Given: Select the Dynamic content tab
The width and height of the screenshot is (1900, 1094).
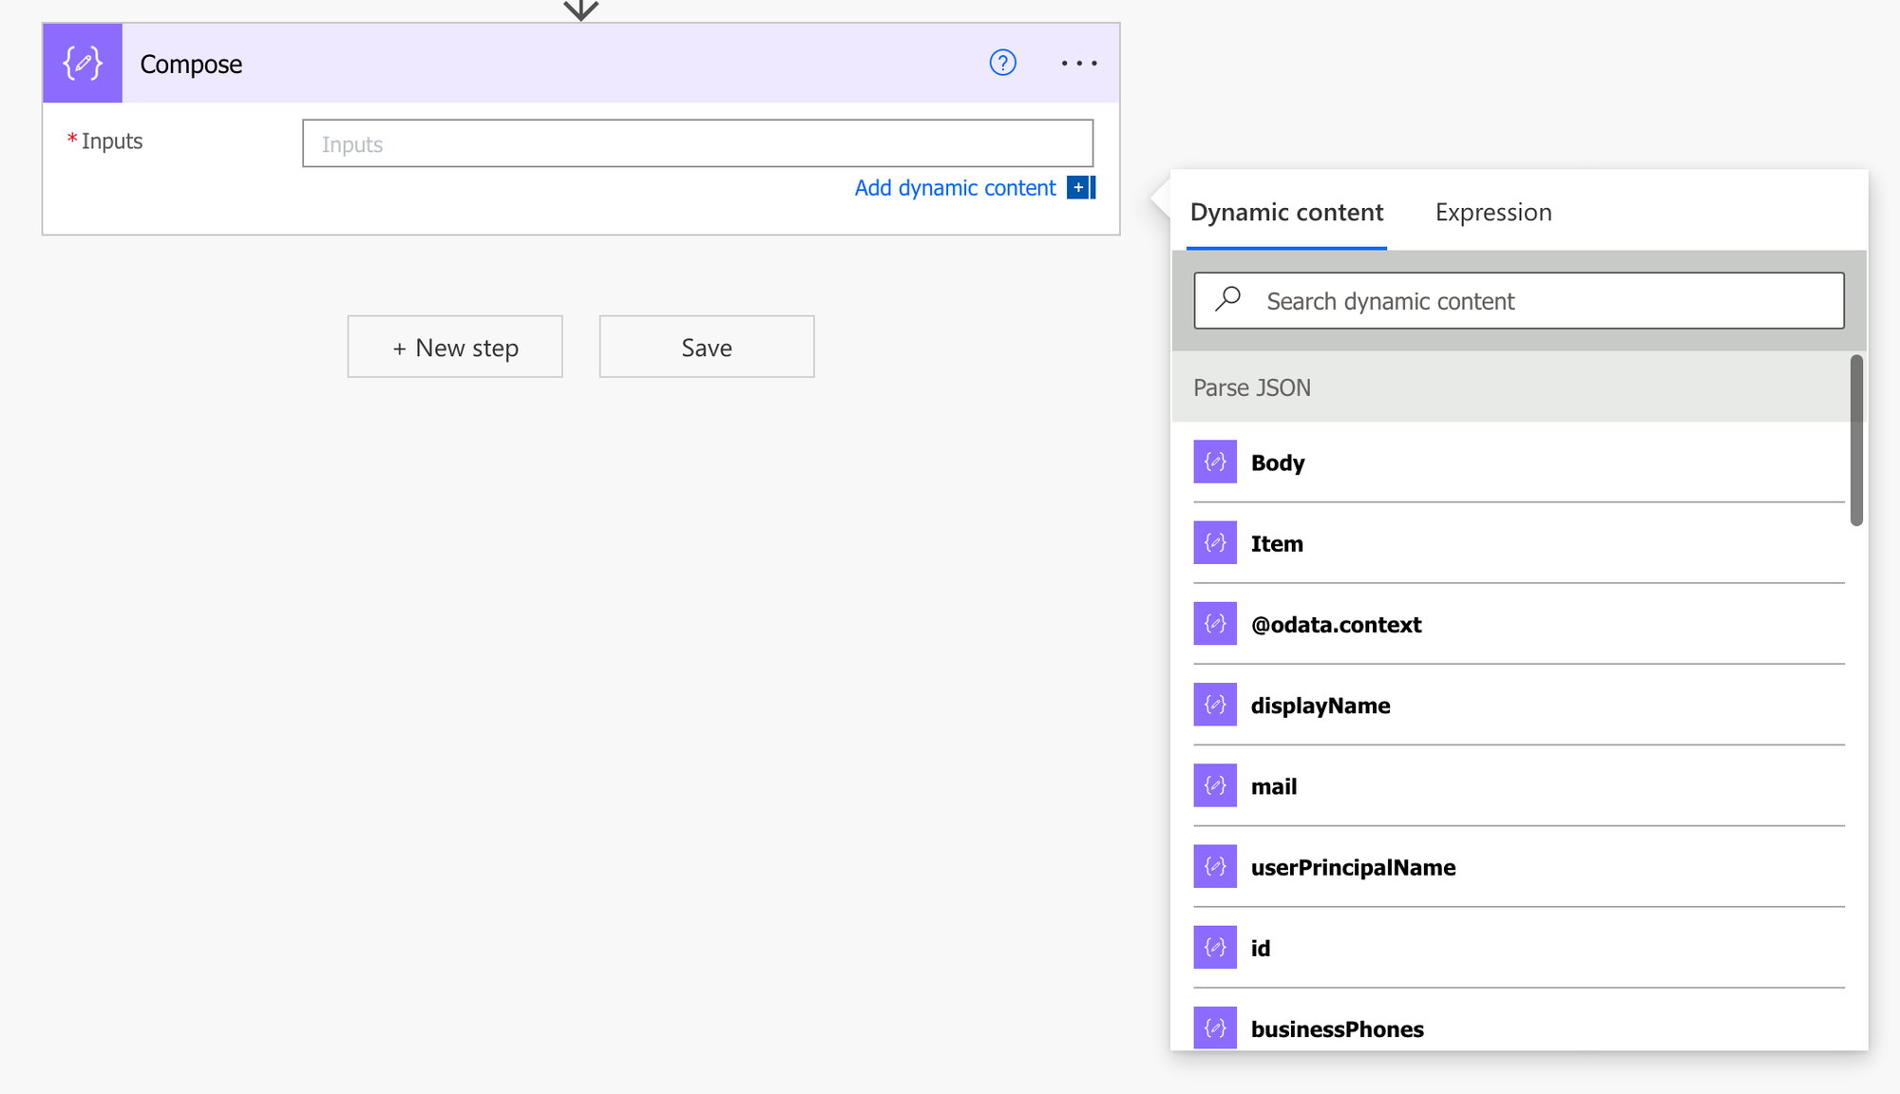Looking at the screenshot, I should (1287, 212).
